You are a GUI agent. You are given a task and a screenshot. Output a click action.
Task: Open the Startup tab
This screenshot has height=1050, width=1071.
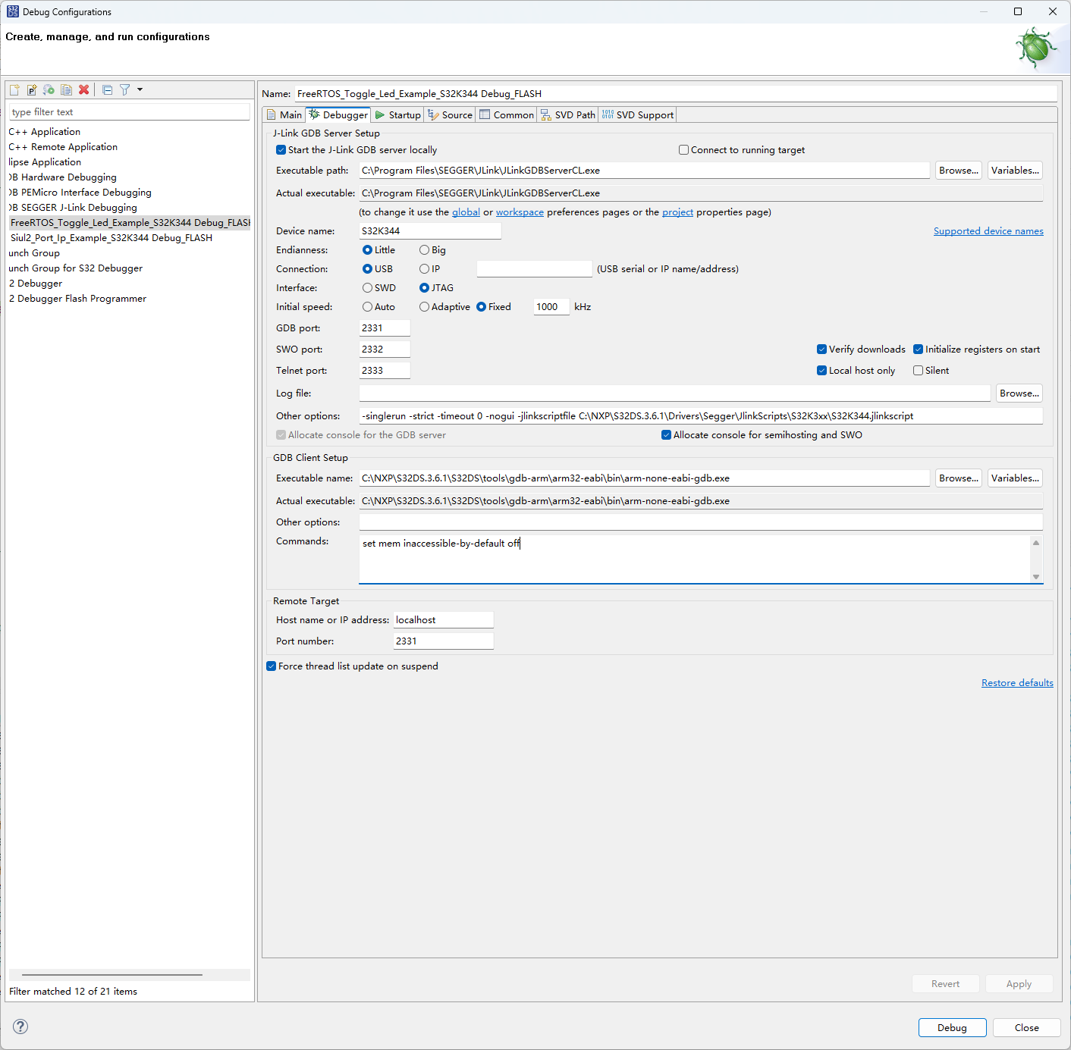click(397, 114)
